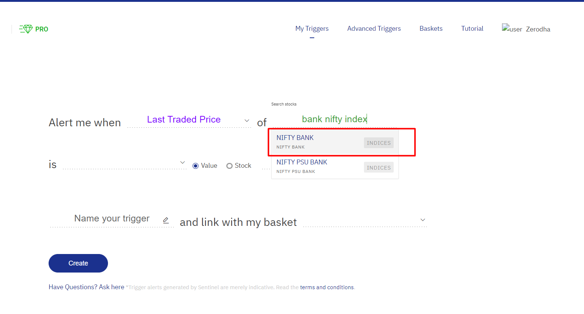Click the Create button

tap(78, 263)
